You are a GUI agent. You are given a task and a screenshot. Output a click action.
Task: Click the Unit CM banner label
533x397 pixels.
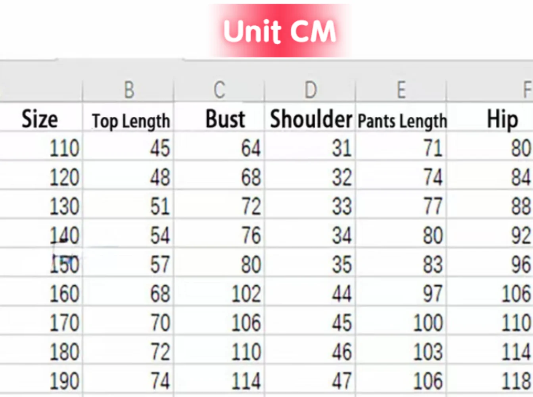tap(280, 31)
